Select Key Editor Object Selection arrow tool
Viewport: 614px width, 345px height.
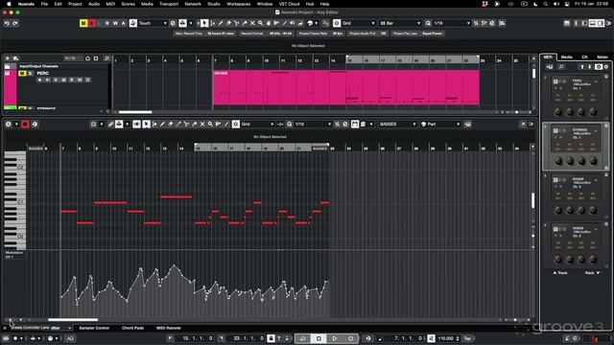click(146, 125)
